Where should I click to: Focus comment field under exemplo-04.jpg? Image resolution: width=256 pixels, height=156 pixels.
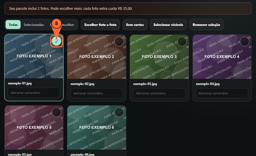click(222, 93)
